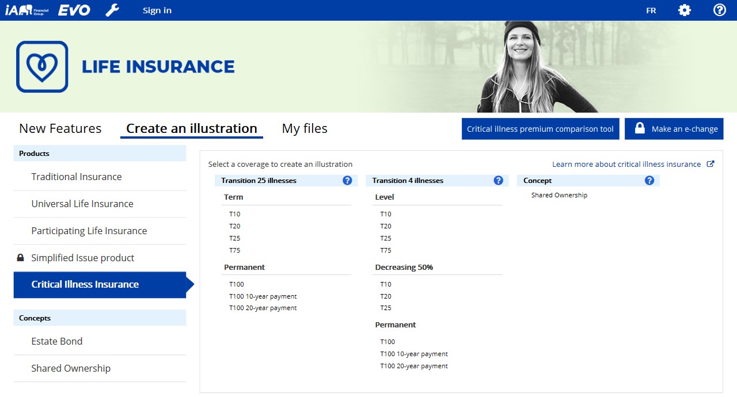Screen dimensions: 737x397
Task: Open the settings gear icon
Action: pos(684,10)
